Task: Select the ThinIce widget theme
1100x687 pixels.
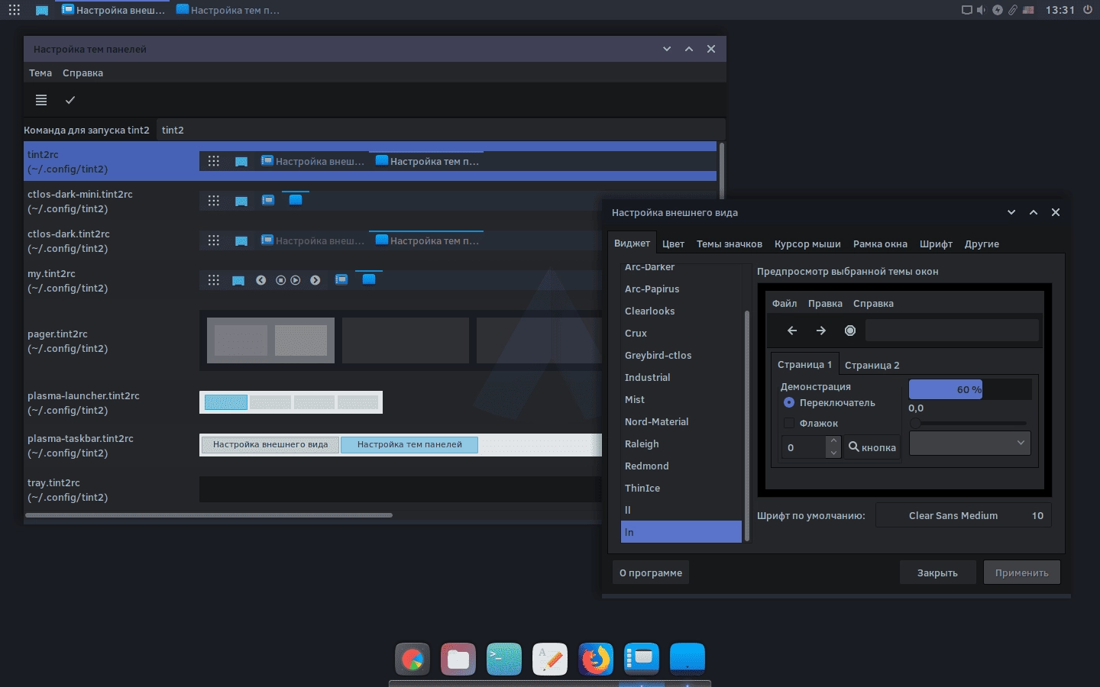Action: 681,488
